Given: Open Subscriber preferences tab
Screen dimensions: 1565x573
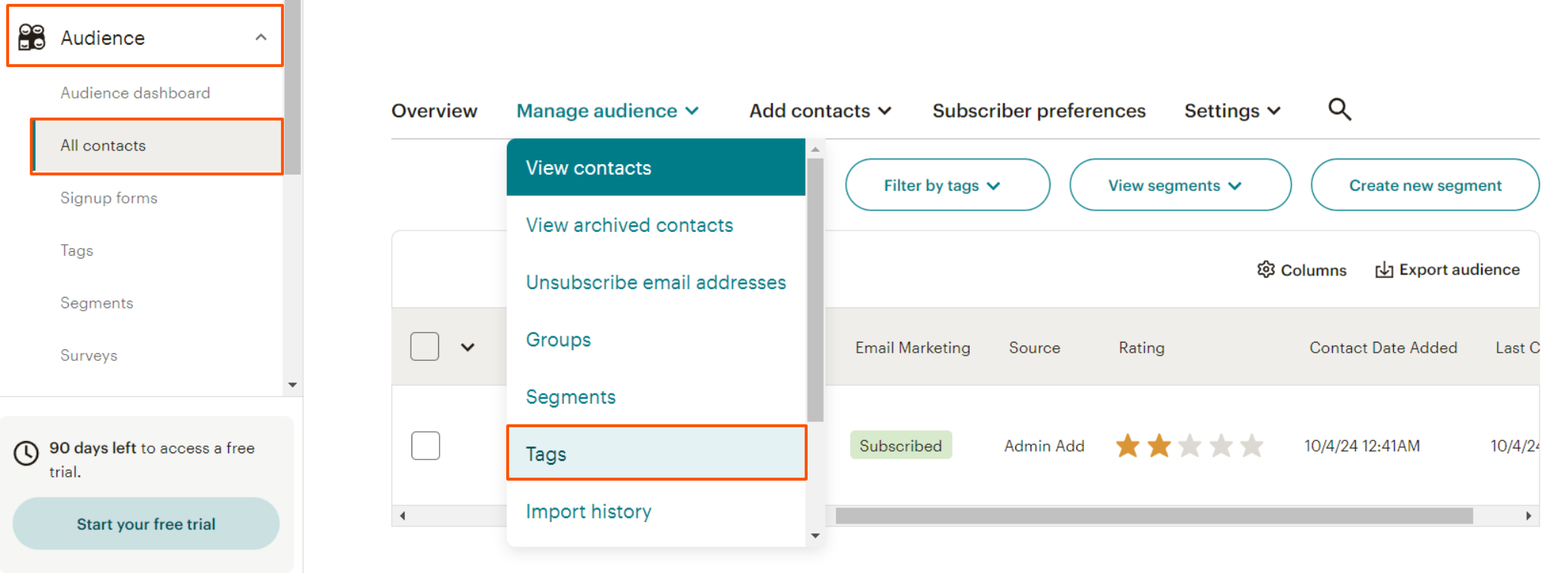Looking at the screenshot, I should click(x=1039, y=111).
